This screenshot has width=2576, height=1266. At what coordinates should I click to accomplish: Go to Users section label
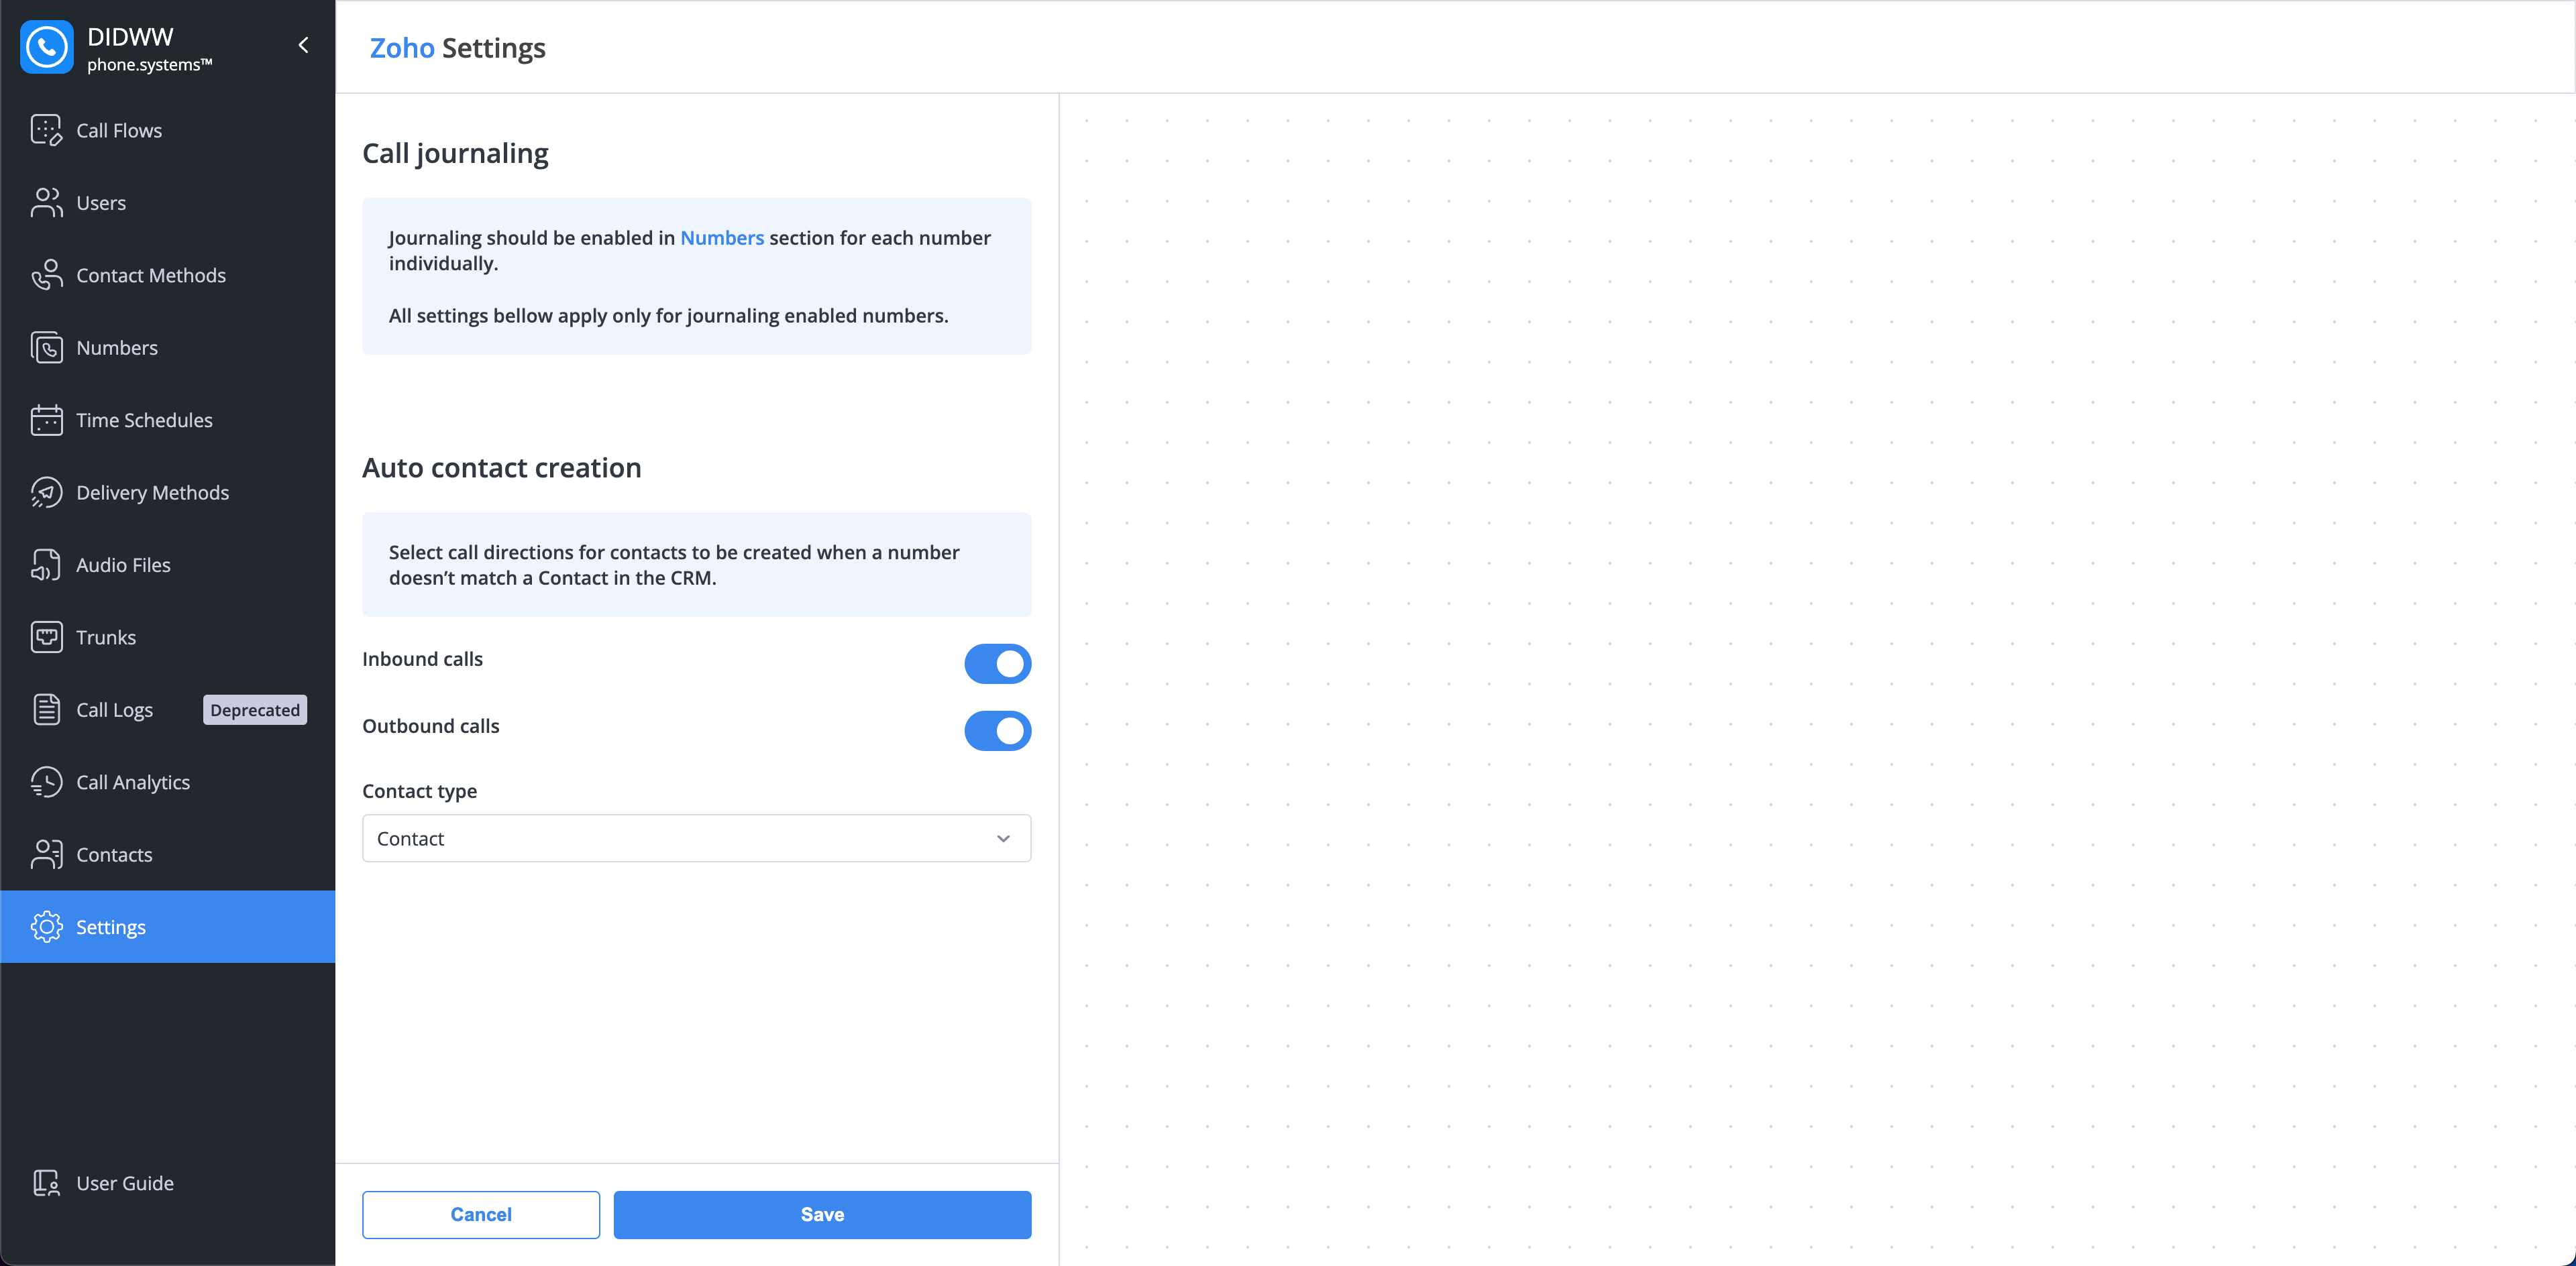tap(101, 203)
